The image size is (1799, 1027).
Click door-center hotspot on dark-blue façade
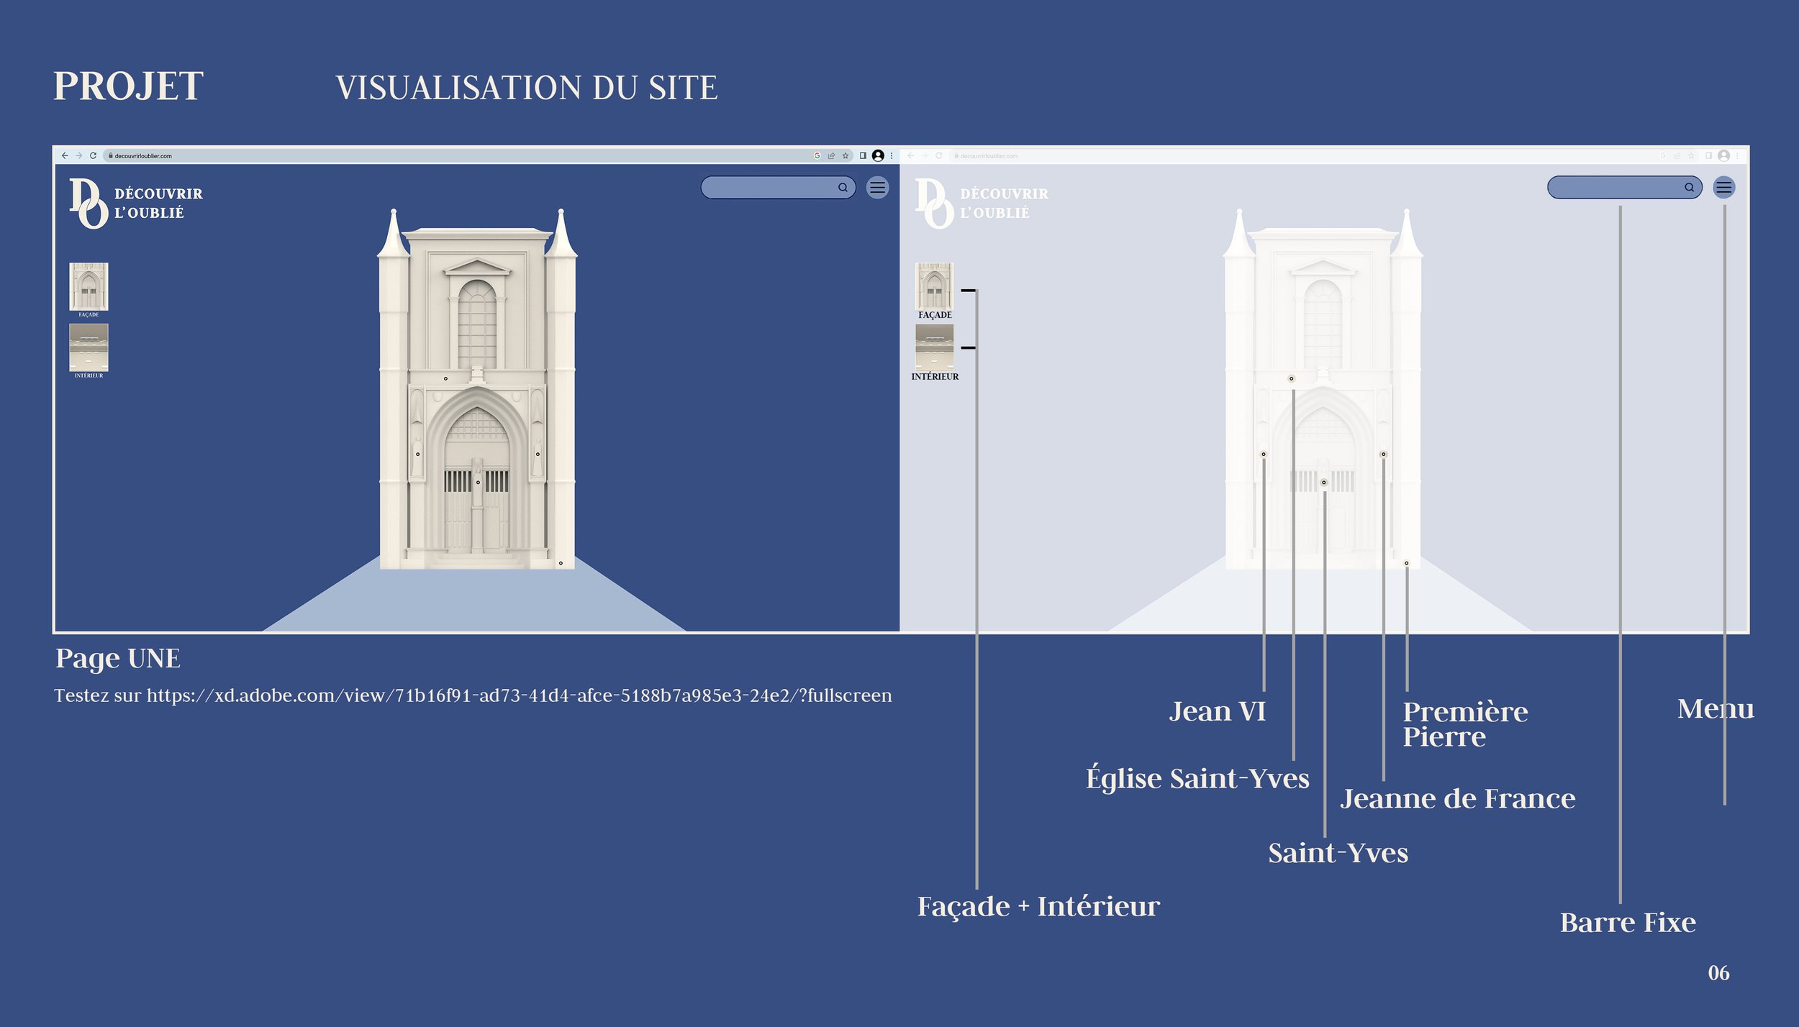[478, 483]
